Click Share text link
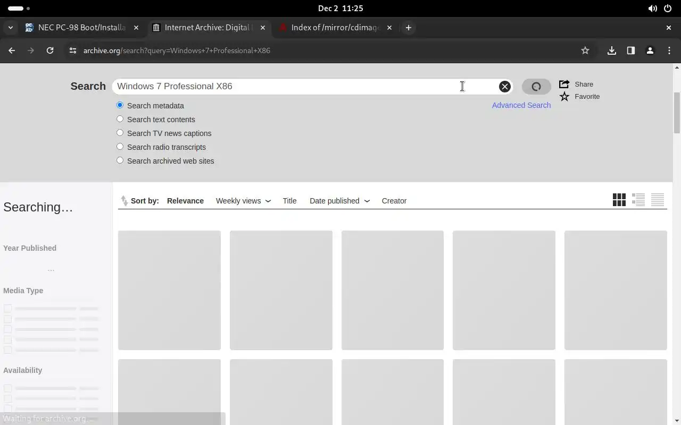 584,84
